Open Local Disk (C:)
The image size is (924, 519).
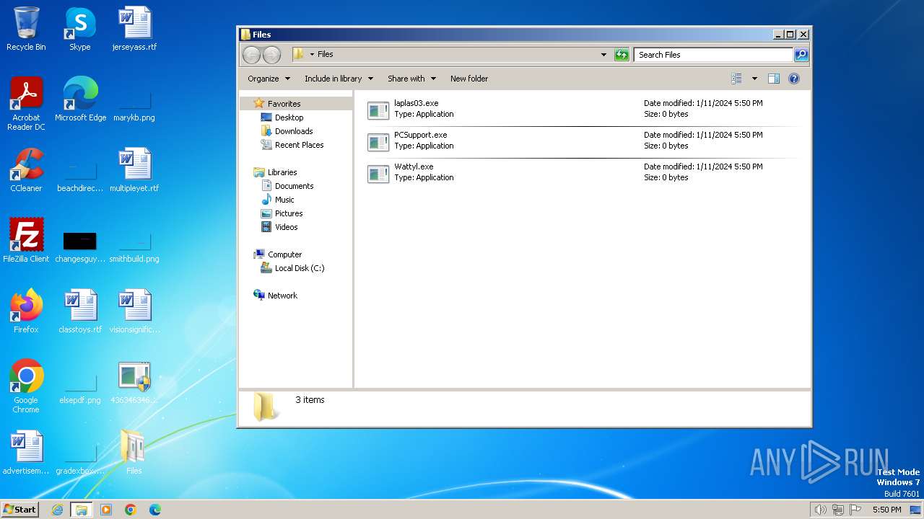point(299,268)
